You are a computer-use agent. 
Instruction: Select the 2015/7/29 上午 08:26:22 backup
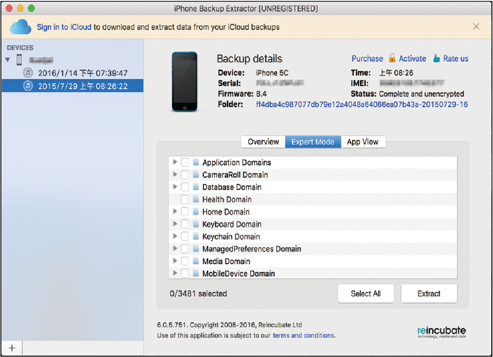pyautogui.click(x=73, y=86)
